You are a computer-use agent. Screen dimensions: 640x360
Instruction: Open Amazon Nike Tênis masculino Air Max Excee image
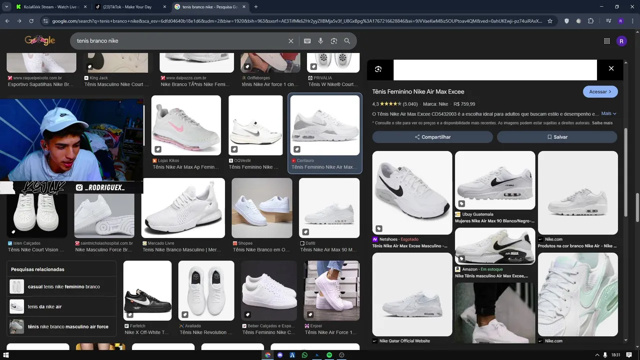495,246
